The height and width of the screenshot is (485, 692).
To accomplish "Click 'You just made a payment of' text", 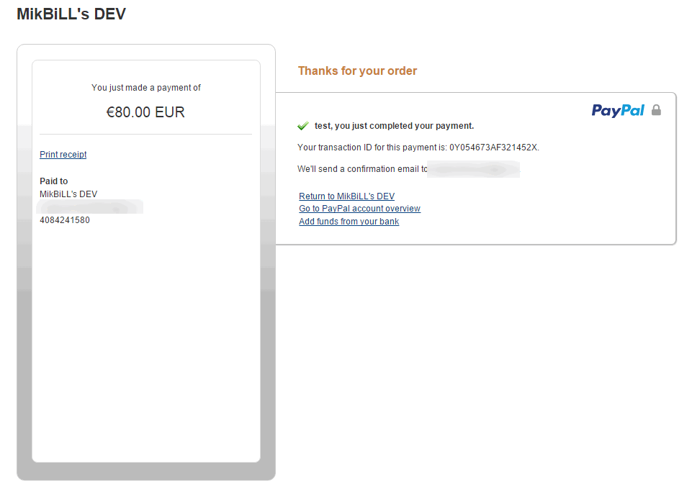I will click(145, 88).
